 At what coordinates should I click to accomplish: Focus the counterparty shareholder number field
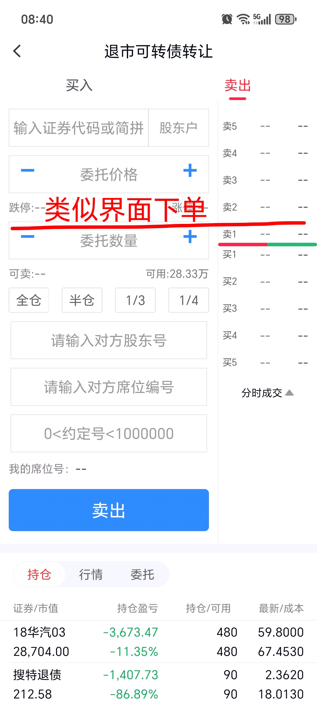(x=109, y=340)
